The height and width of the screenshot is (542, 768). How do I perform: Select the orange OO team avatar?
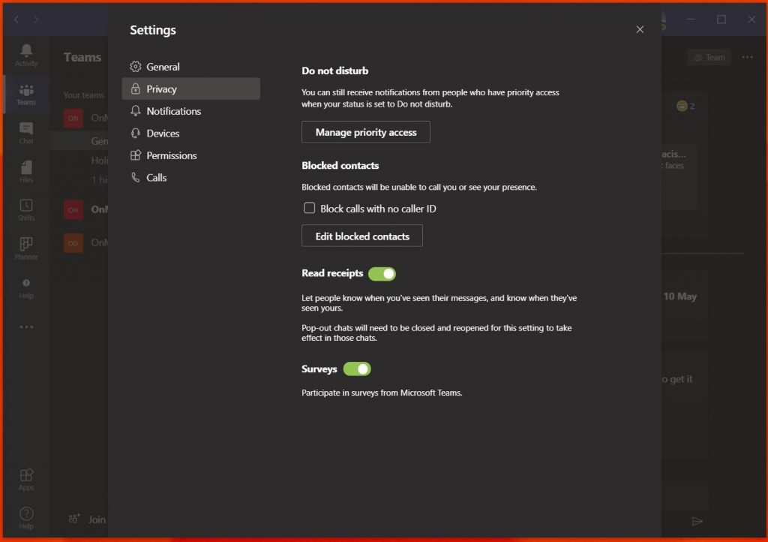(73, 243)
